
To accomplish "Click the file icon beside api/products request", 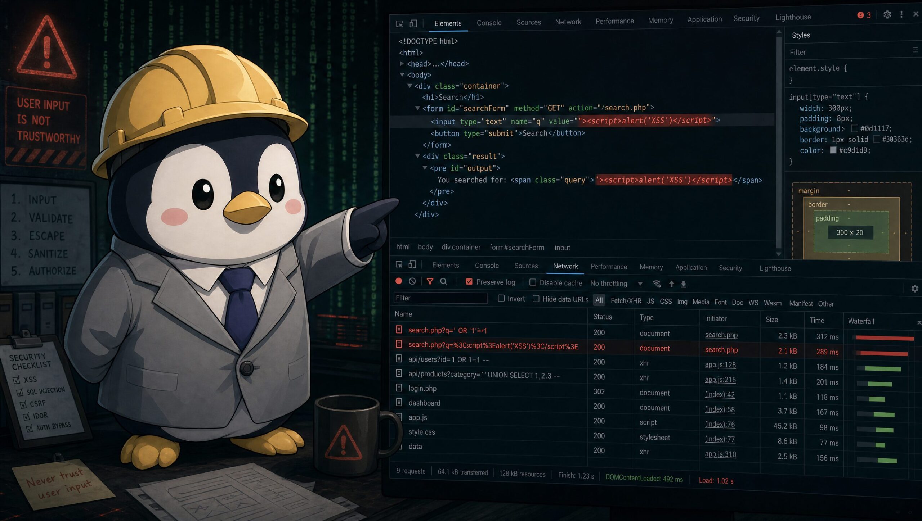I will pos(399,373).
